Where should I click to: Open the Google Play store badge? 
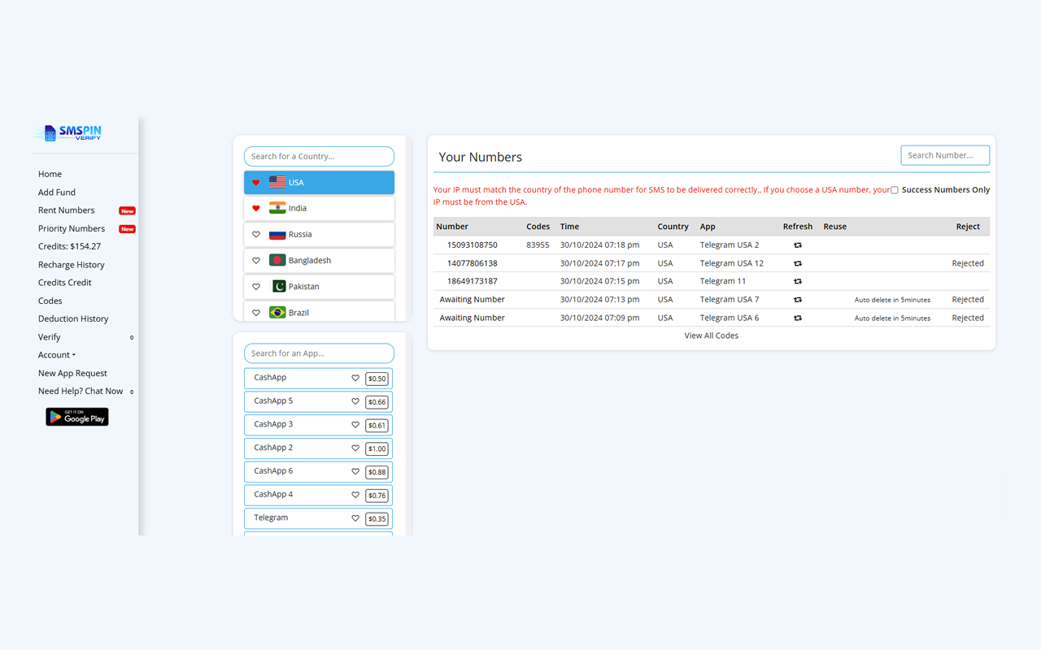pos(77,417)
